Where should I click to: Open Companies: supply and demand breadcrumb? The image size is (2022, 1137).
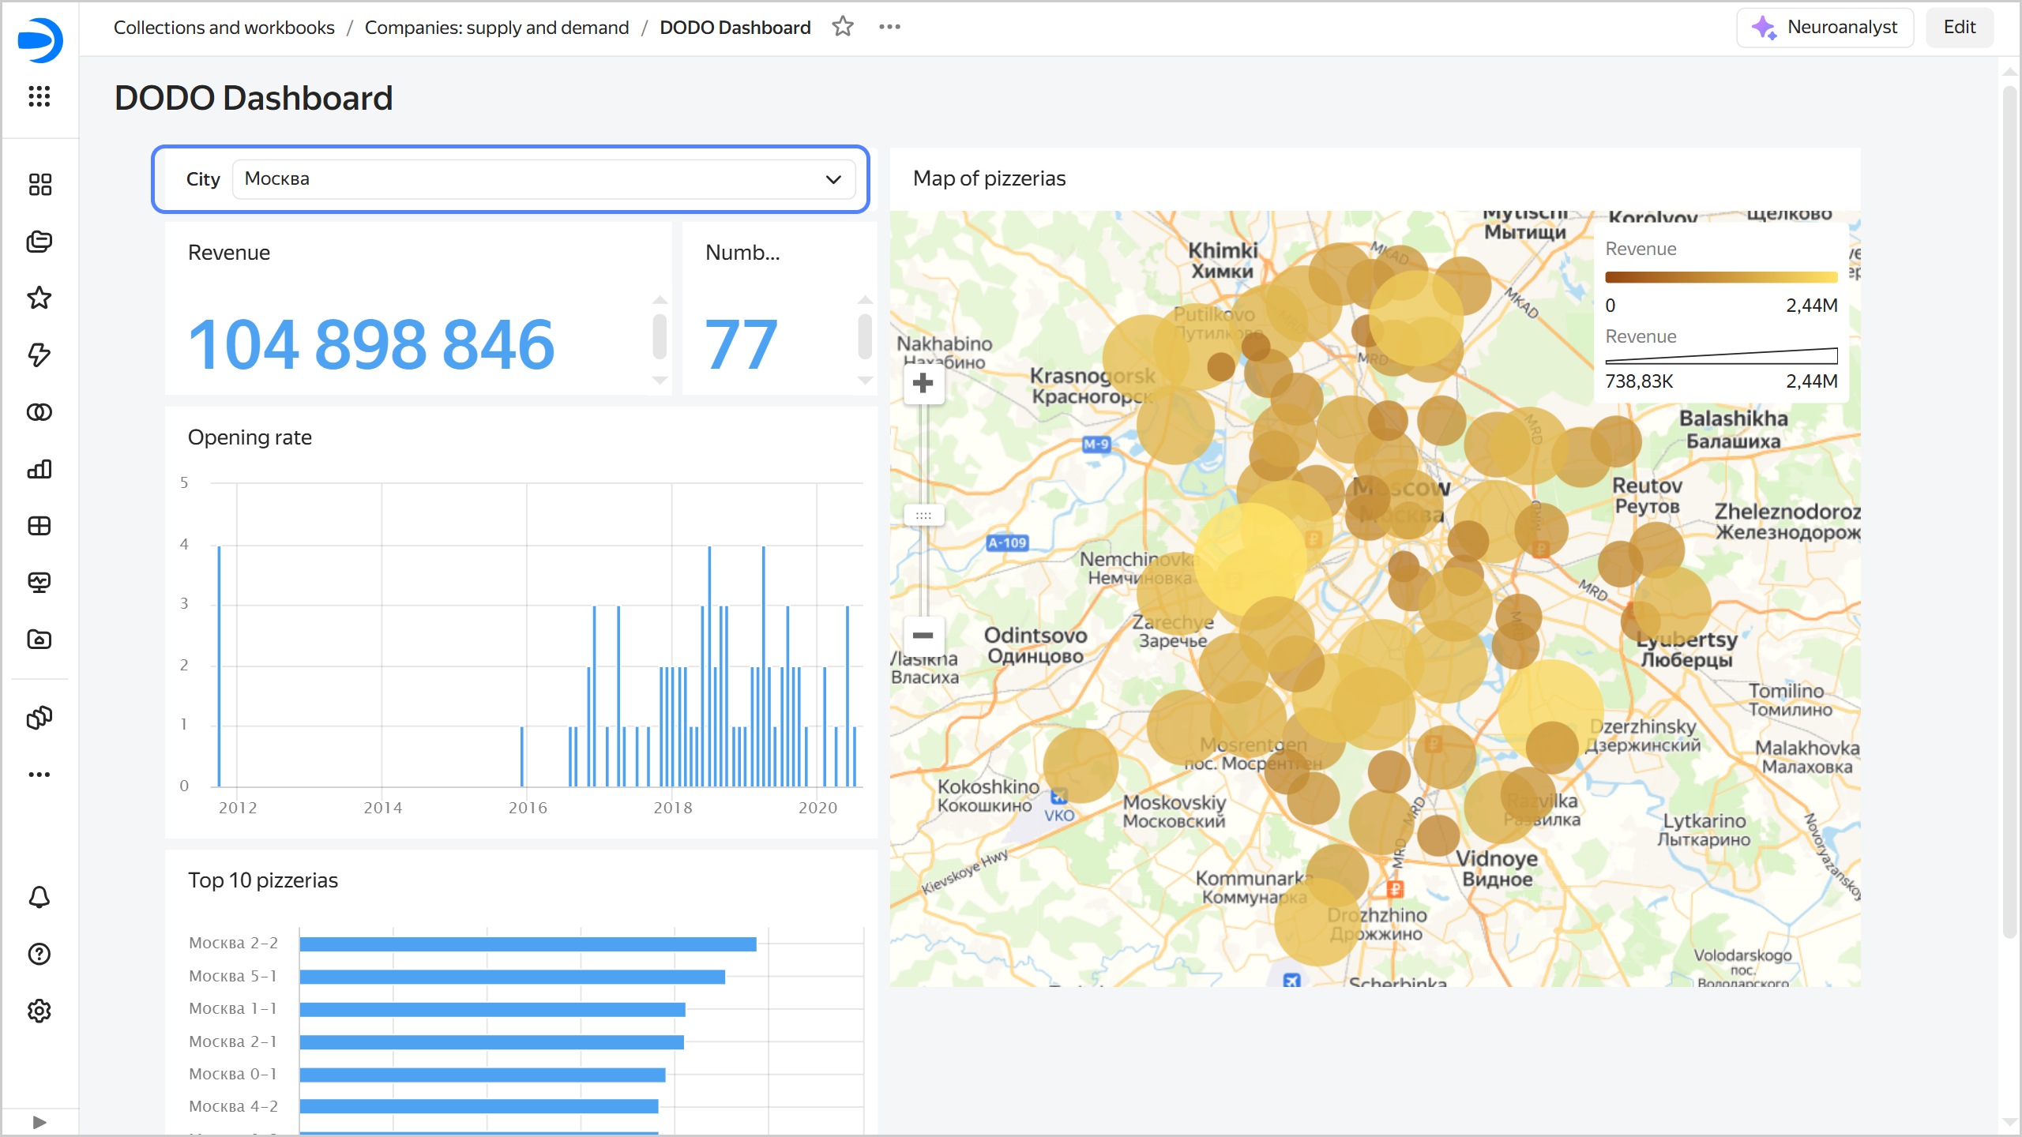coord(496,28)
